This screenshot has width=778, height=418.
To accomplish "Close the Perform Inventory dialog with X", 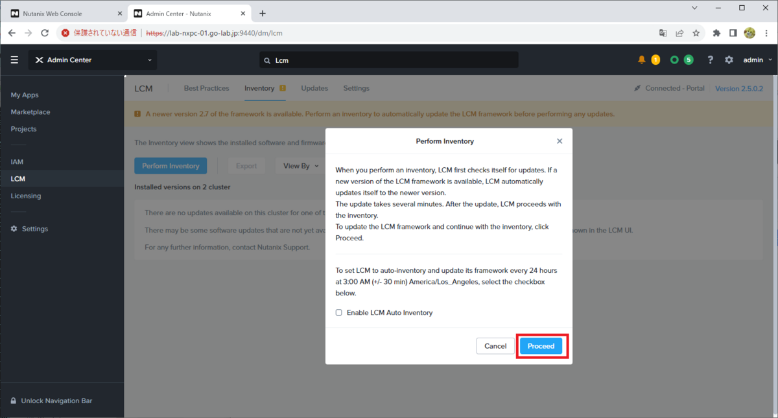I will pyautogui.click(x=560, y=141).
